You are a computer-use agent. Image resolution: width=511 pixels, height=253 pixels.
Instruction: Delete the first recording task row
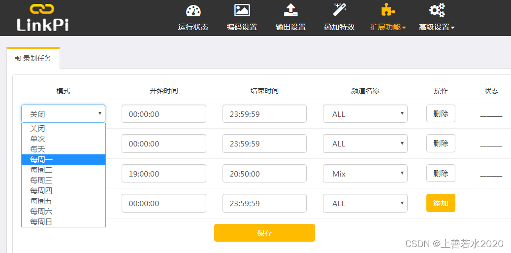[x=441, y=113]
